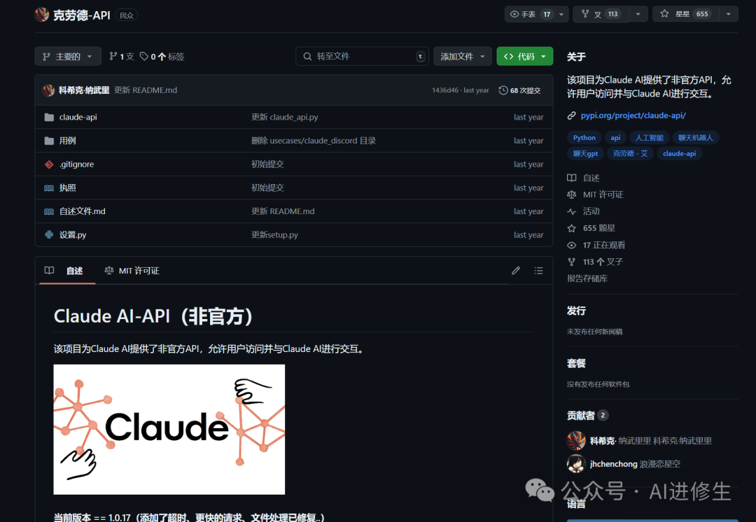Image resolution: width=756 pixels, height=522 pixels.
Task: Click the commit author avatar of 科希克·纳武里
Action: coord(48,90)
